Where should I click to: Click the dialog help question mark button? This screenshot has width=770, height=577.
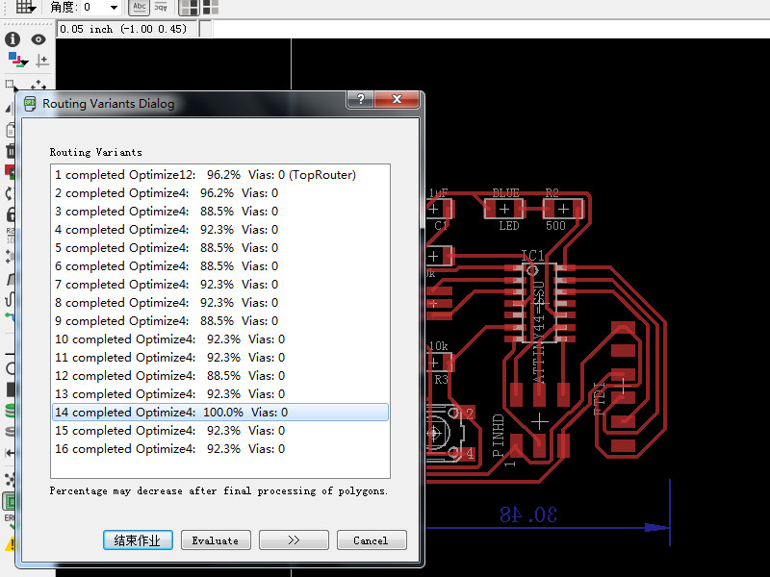point(360,99)
